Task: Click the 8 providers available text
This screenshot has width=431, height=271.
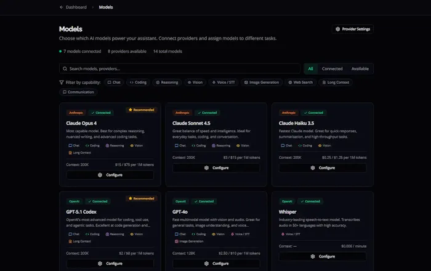Action: pos(127,51)
